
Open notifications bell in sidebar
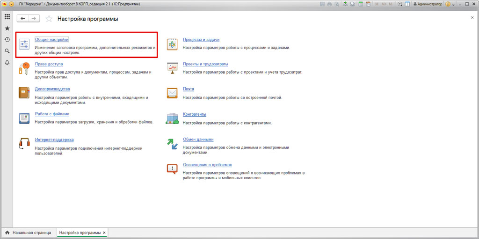tap(7, 63)
